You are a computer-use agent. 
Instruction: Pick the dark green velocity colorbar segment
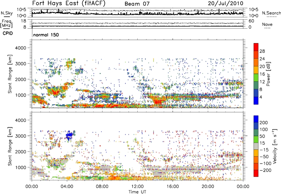(256, 133)
